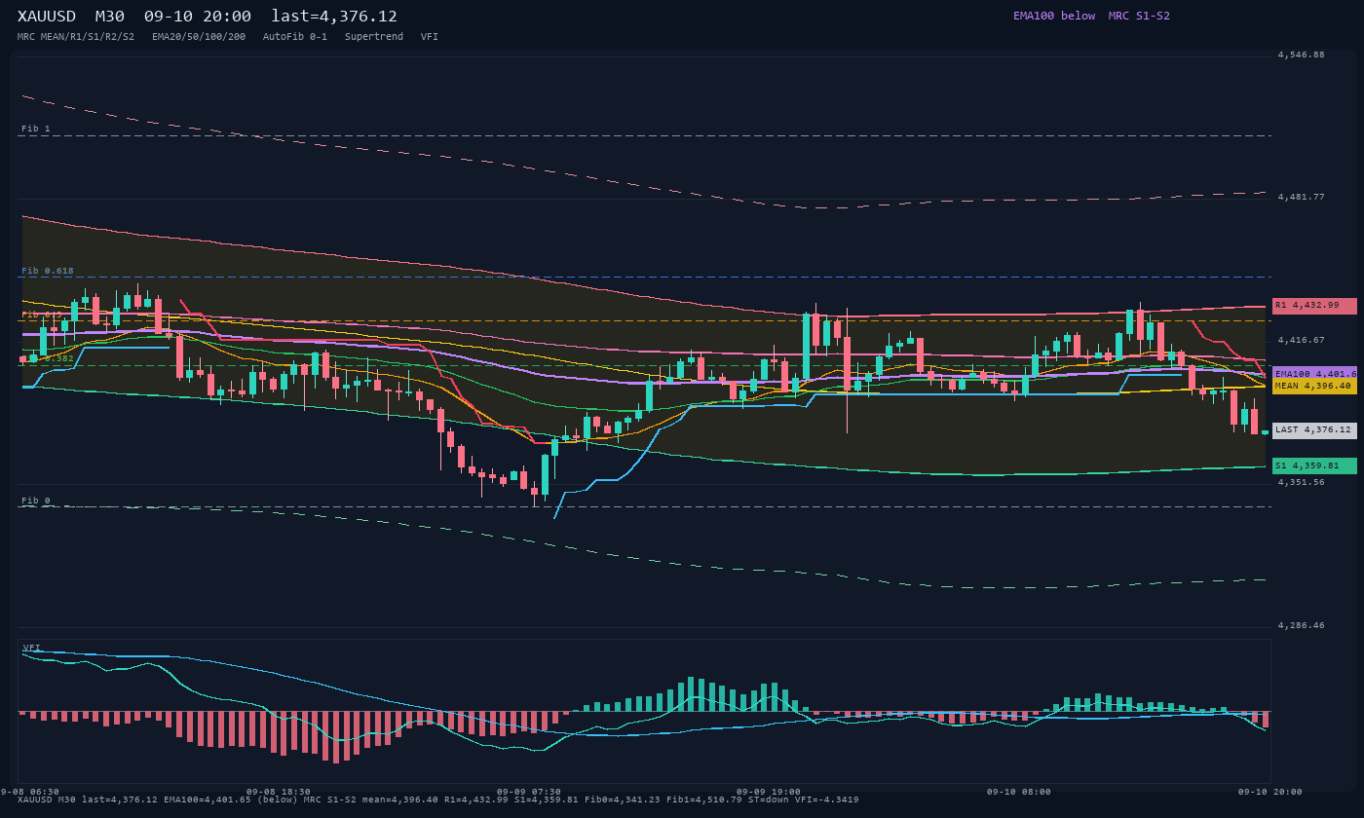Click the XAUUSD symbol in the chart title
This screenshot has width=1364, height=818.
(x=47, y=17)
